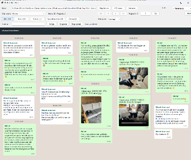Click the ZIP kiezen button

click(119, 8)
